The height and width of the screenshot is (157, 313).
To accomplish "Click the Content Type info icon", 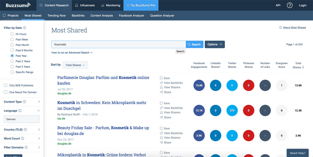I will (x=25, y=102).
